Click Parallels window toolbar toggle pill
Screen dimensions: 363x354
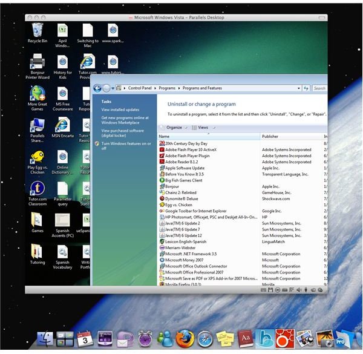point(322,18)
